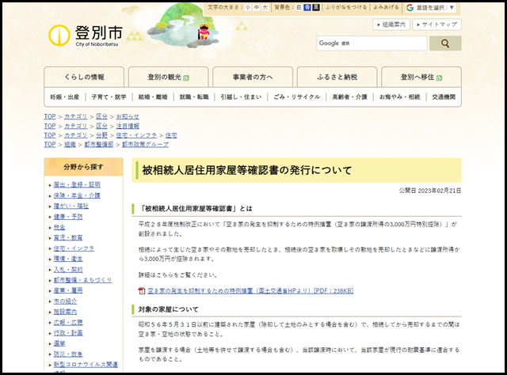Select 引越し・住まい in the life-event menu
Image resolution: width=507 pixels, height=375 pixels.
241,97
